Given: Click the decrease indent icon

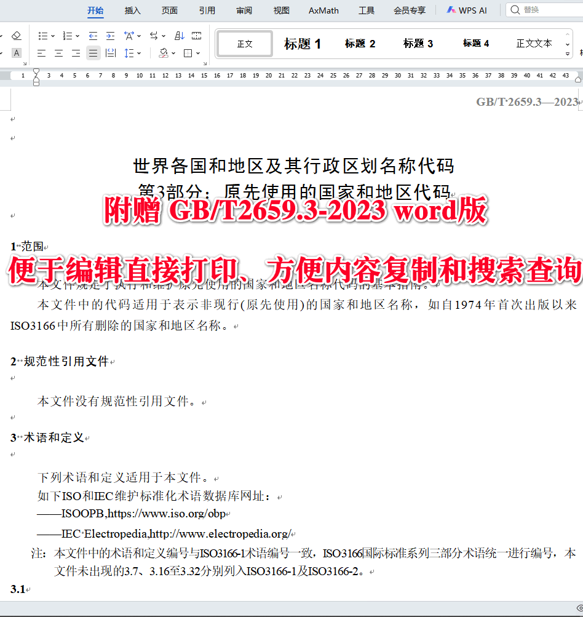Looking at the screenshot, I should tap(93, 35).
